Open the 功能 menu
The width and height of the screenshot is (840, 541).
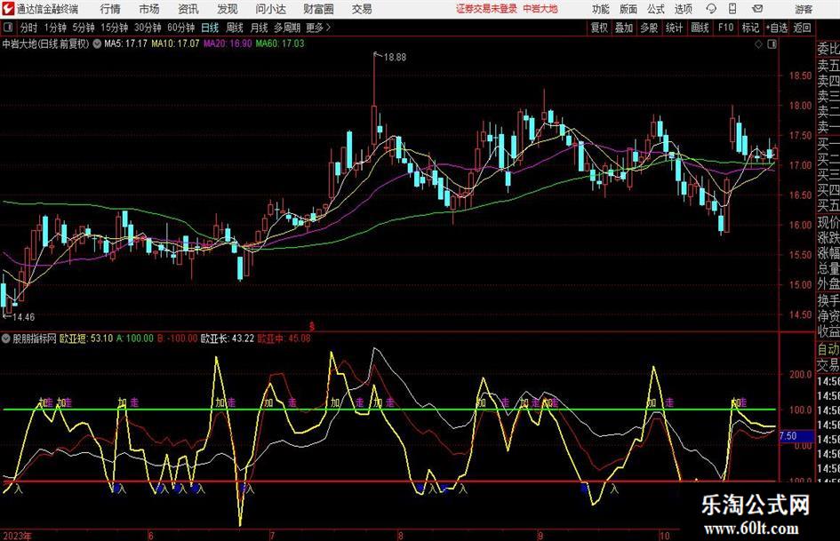(x=601, y=9)
